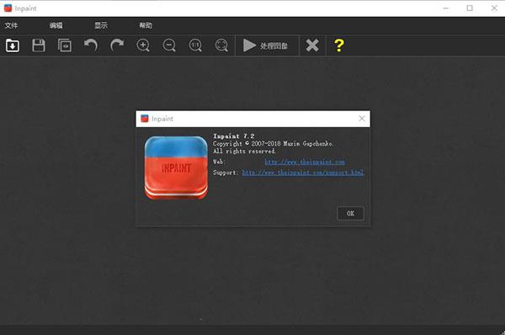Close the Inpaint About dialog
The image size is (505, 335).
pos(362,119)
